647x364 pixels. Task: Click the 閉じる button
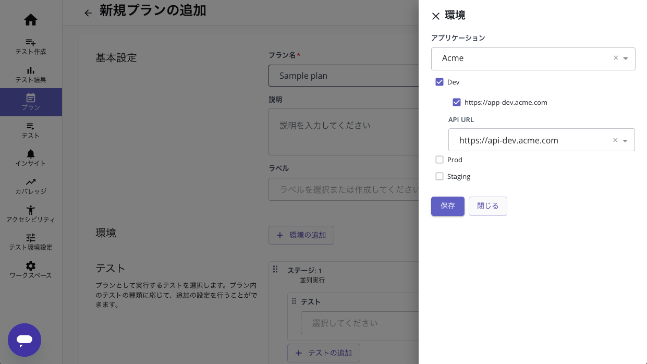pos(487,206)
